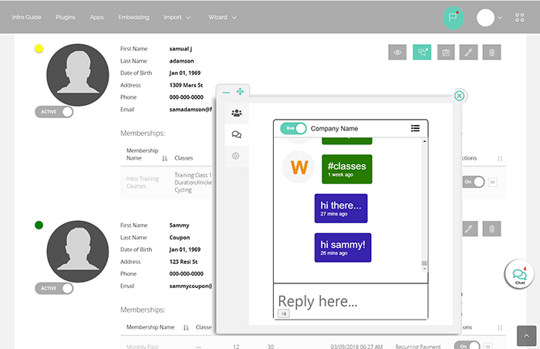Screen dimensions: 540x349
Task: Open the list menu icon beside Company Name
Action: point(415,128)
